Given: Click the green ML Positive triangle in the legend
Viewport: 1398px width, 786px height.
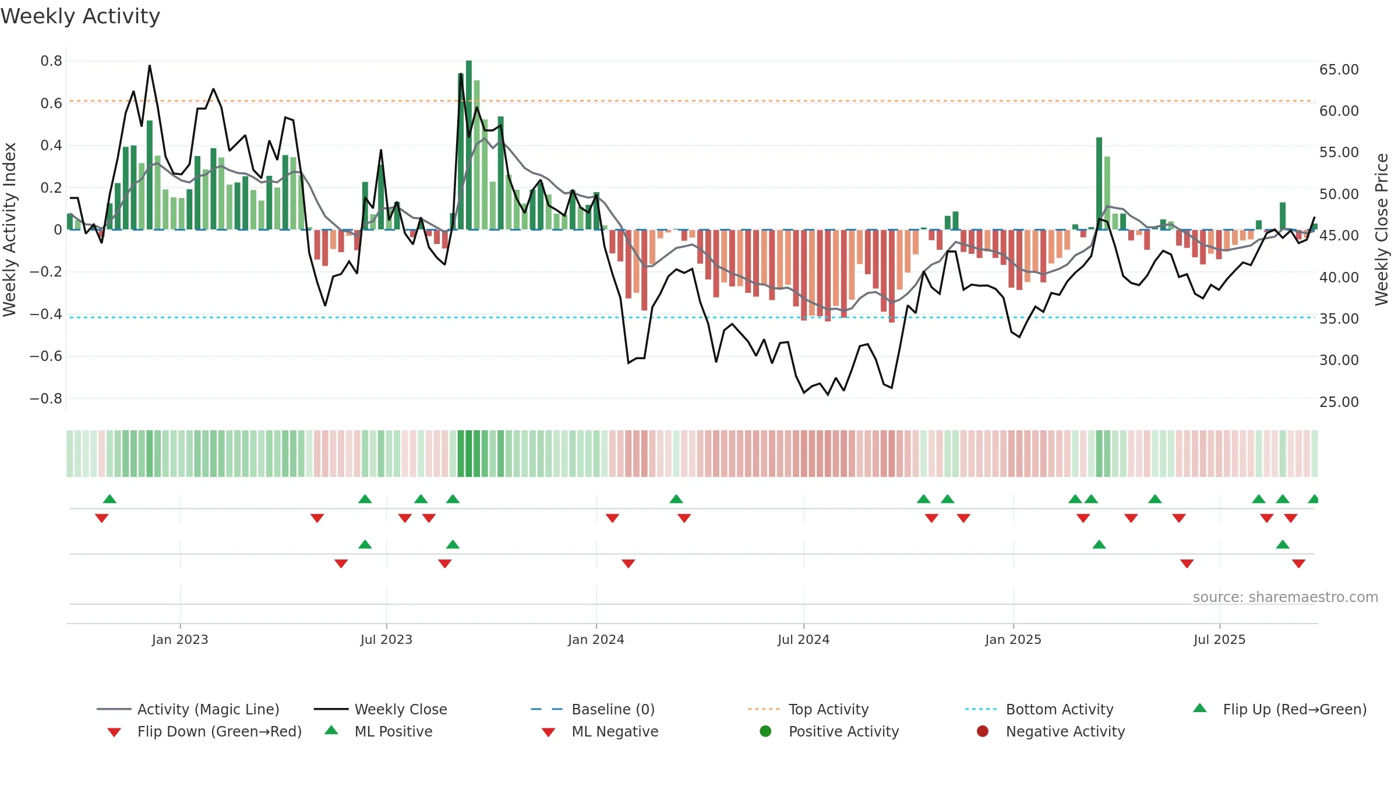Looking at the screenshot, I should 331,730.
